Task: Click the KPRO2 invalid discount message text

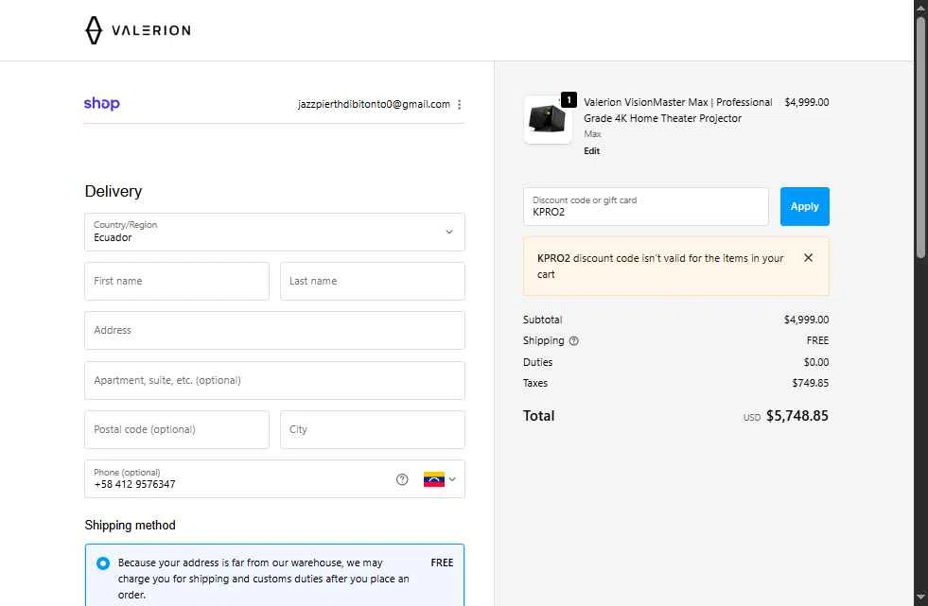Action: (x=660, y=266)
